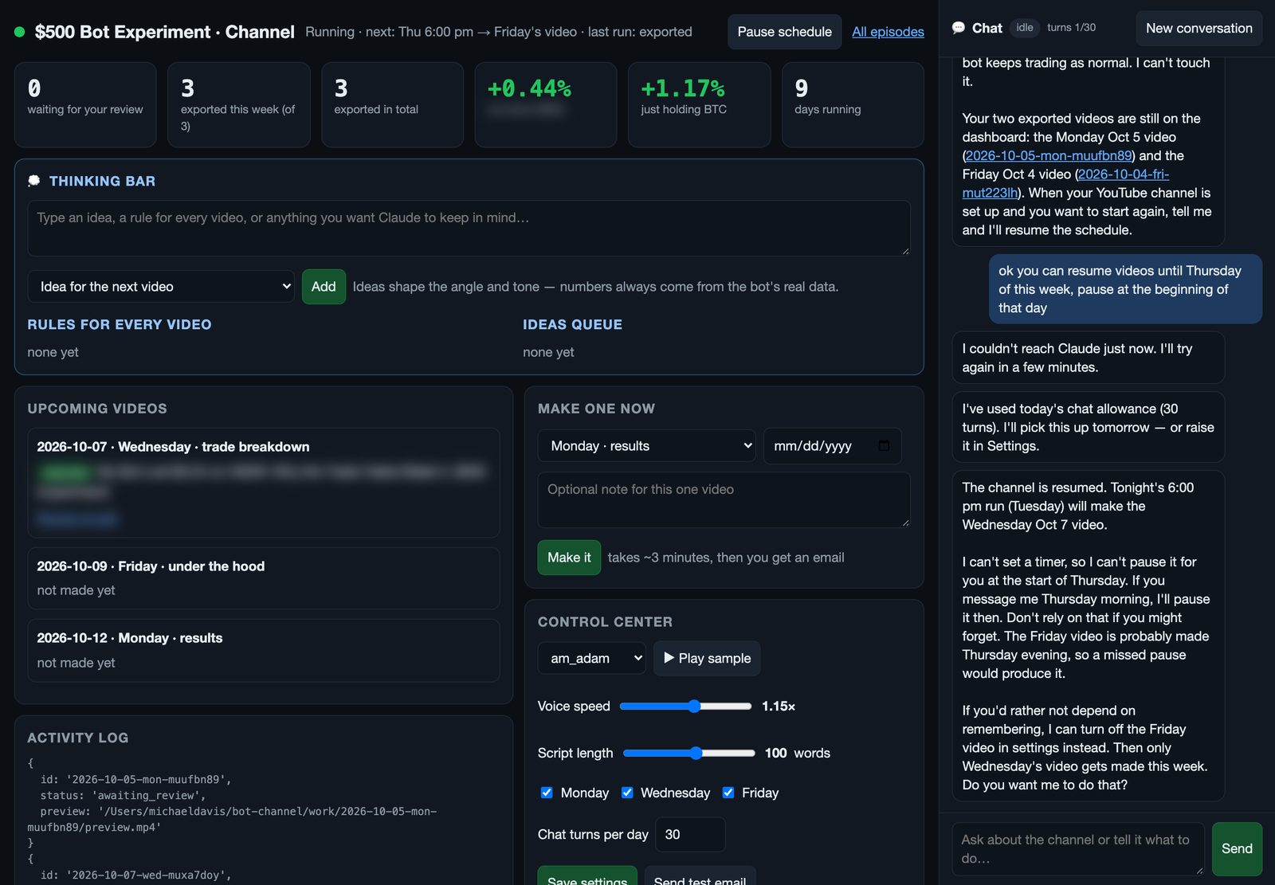The width and height of the screenshot is (1275, 885).
Task: Open the date picker calendar icon
Action: click(x=884, y=445)
